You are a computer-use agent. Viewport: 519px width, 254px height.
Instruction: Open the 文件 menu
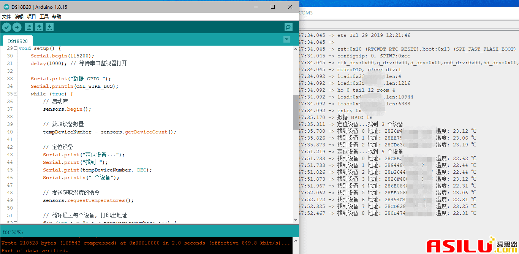(x=6, y=17)
